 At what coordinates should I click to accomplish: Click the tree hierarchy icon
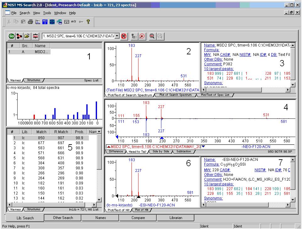(x=134, y=36)
